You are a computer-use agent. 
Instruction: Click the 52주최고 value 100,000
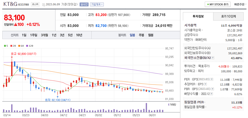(226, 71)
